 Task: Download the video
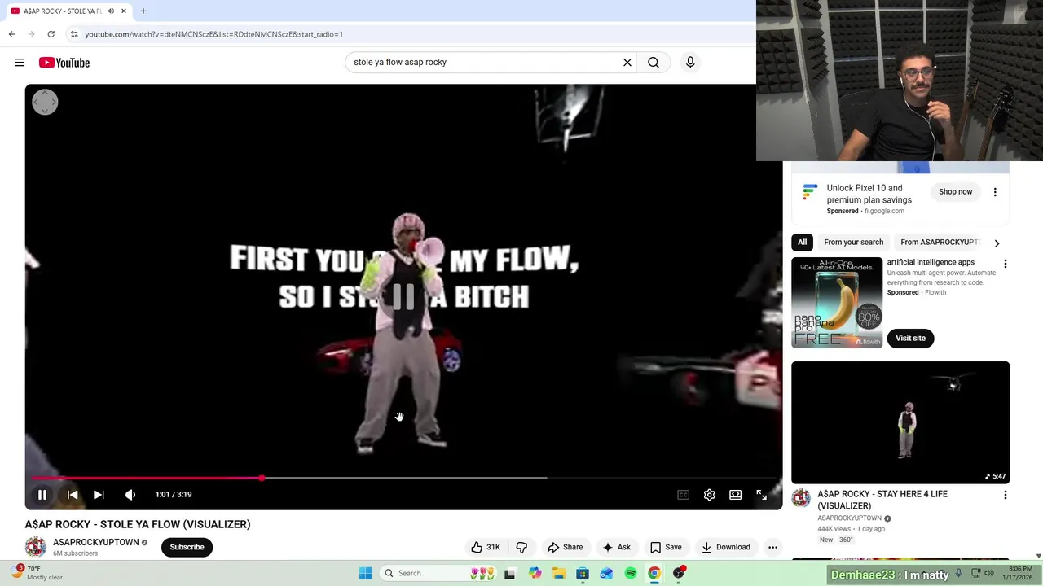pyautogui.click(x=725, y=547)
